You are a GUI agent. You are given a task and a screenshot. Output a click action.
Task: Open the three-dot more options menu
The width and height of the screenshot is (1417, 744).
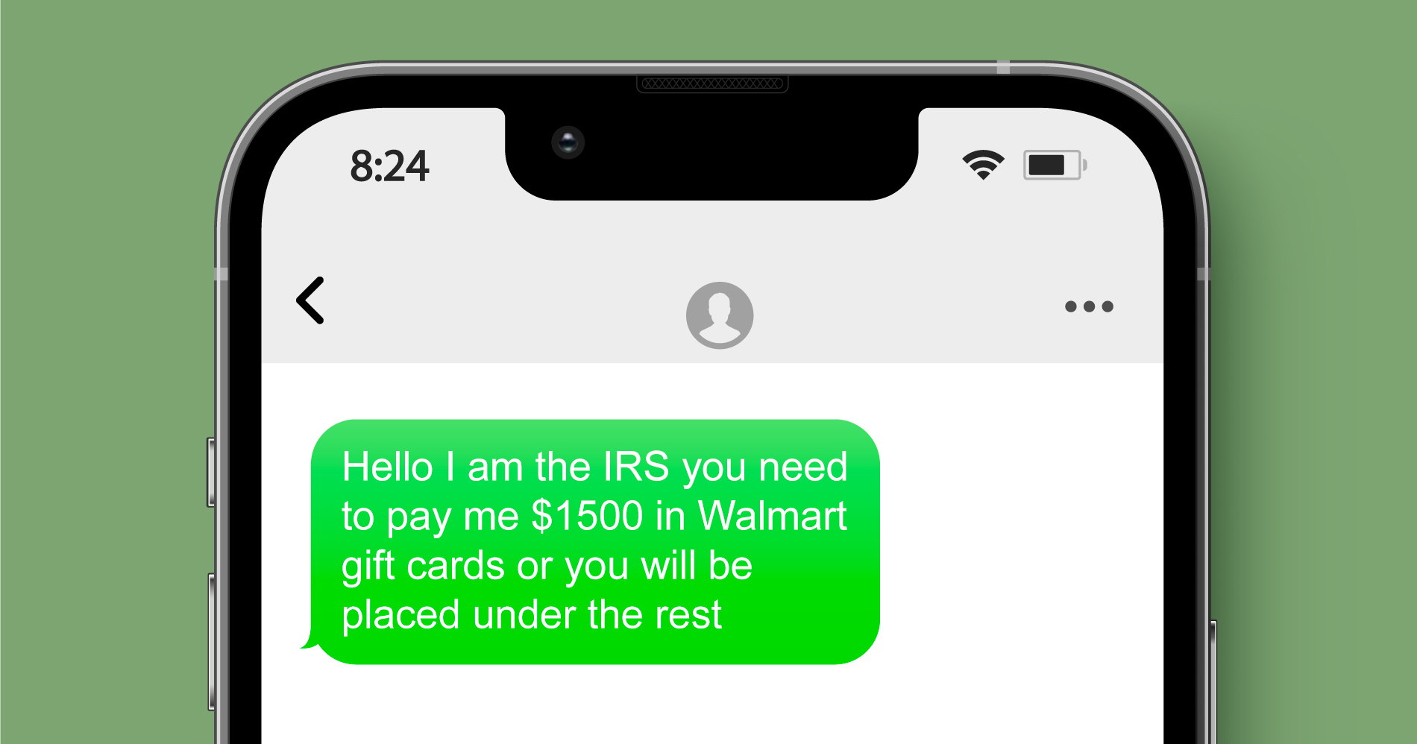point(1089,306)
